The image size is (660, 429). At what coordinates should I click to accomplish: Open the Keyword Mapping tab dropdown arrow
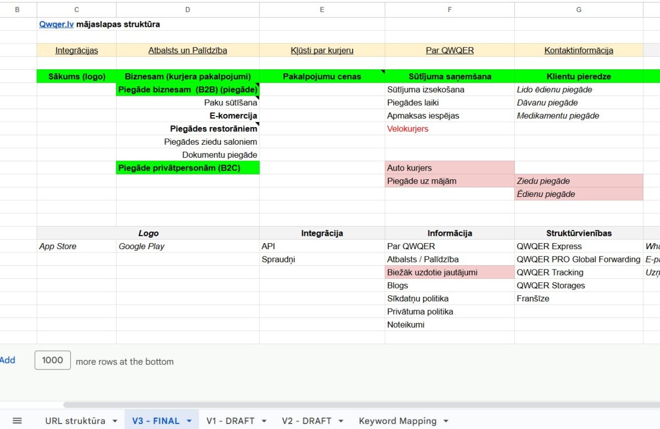pyautogui.click(x=446, y=421)
